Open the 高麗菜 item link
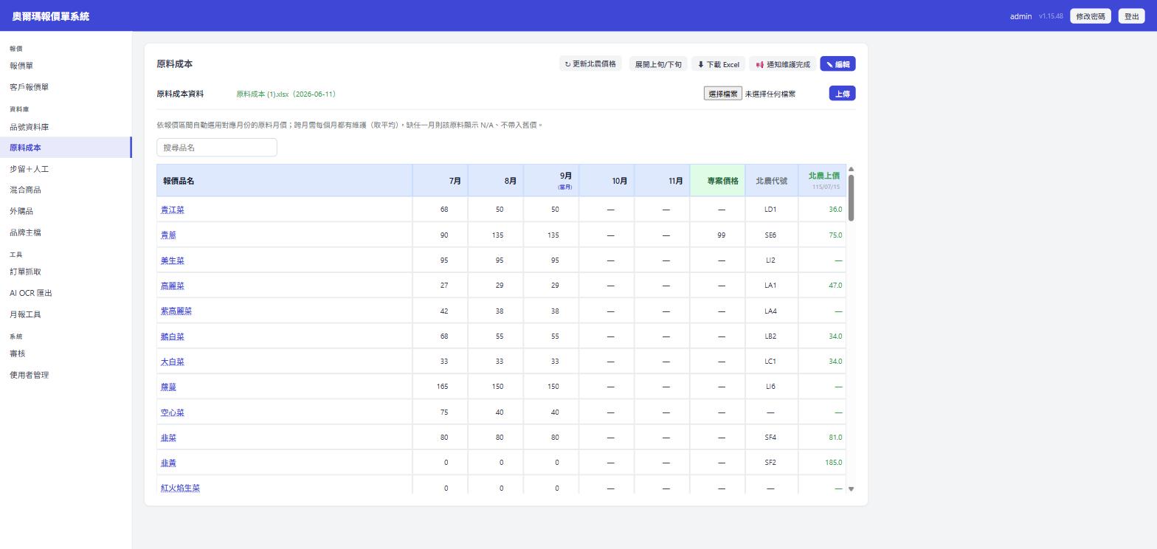The width and height of the screenshot is (1157, 549). 173,286
